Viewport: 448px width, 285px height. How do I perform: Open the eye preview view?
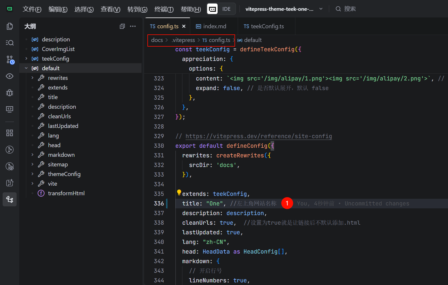point(10,76)
